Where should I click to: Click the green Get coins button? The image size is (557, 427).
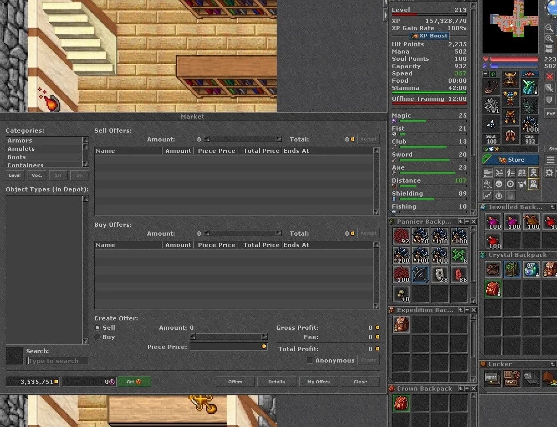[134, 382]
